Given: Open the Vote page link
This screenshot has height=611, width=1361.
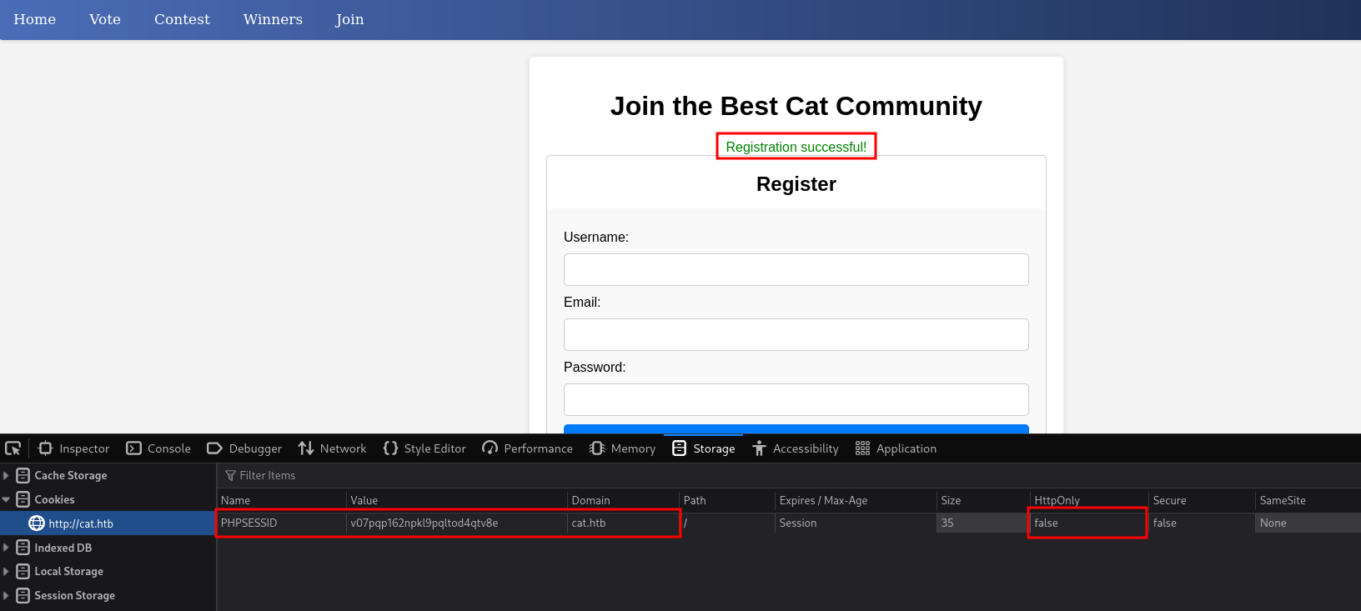Looking at the screenshot, I should coord(105,19).
